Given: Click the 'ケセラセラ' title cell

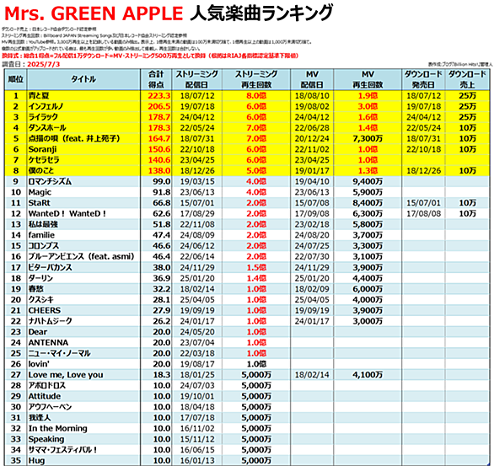Looking at the screenshot, I should (x=83, y=160).
